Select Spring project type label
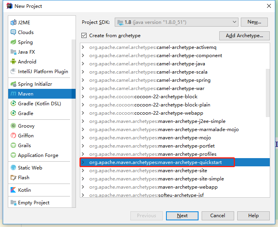 (x=25, y=42)
